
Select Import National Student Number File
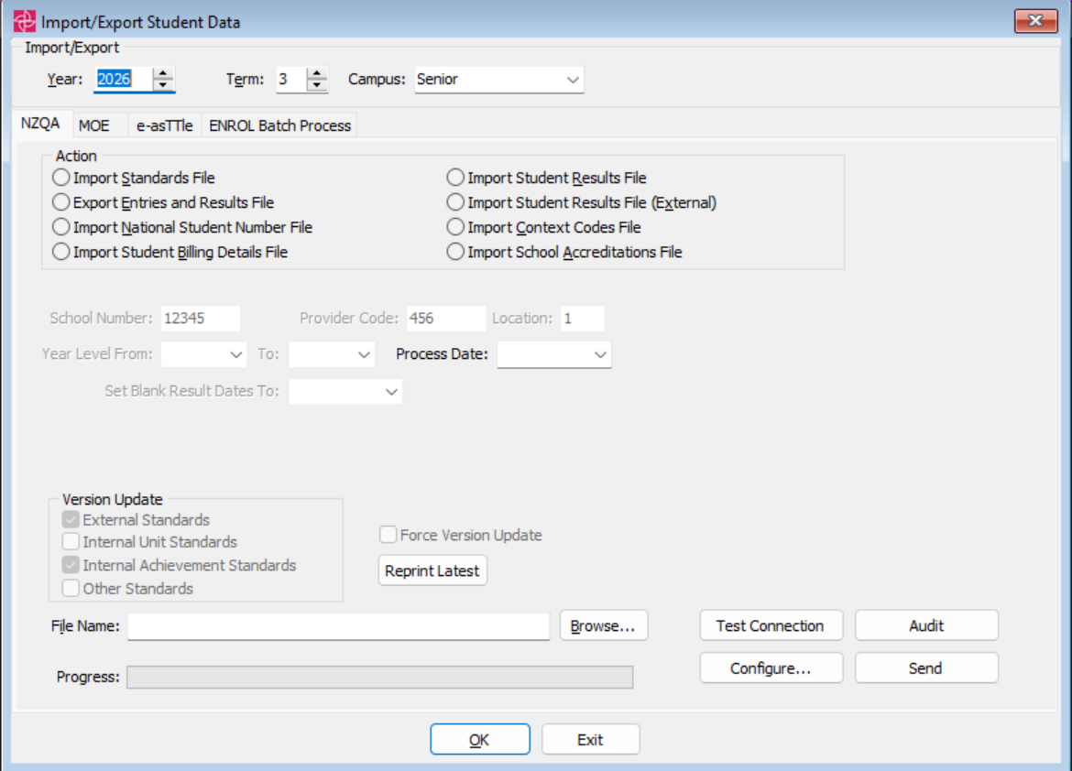click(182, 227)
